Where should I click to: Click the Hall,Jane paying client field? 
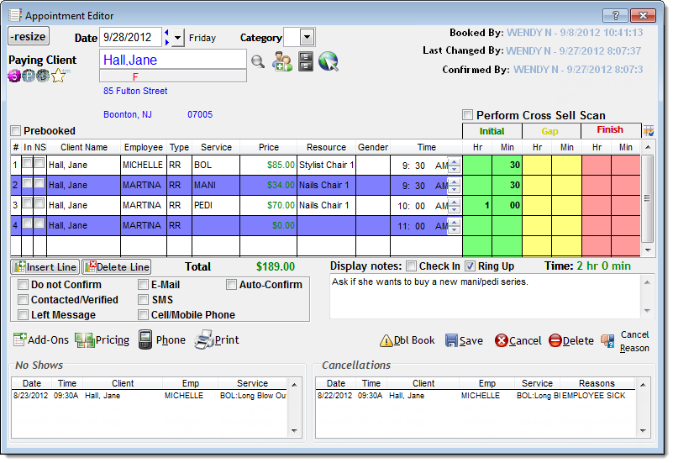(x=173, y=60)
